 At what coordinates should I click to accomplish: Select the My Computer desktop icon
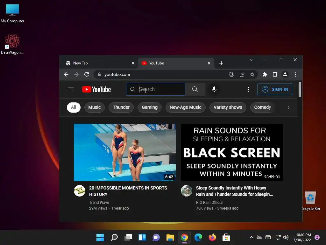[x=12, y=13]
